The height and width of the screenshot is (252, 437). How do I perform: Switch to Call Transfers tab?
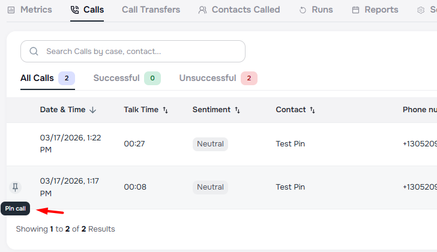tap(151, 10)
